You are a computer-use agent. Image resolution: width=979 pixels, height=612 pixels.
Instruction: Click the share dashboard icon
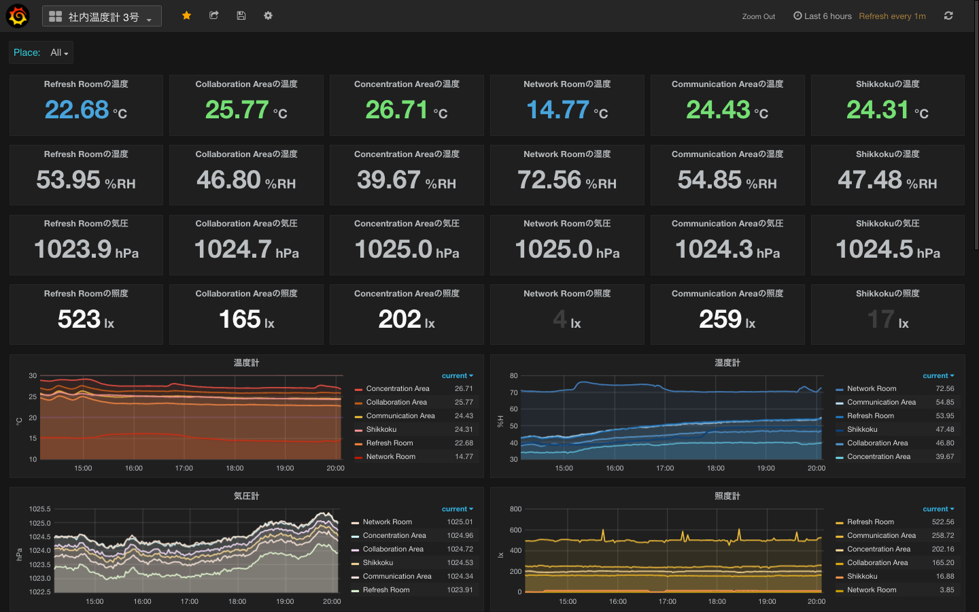(213, 16)
